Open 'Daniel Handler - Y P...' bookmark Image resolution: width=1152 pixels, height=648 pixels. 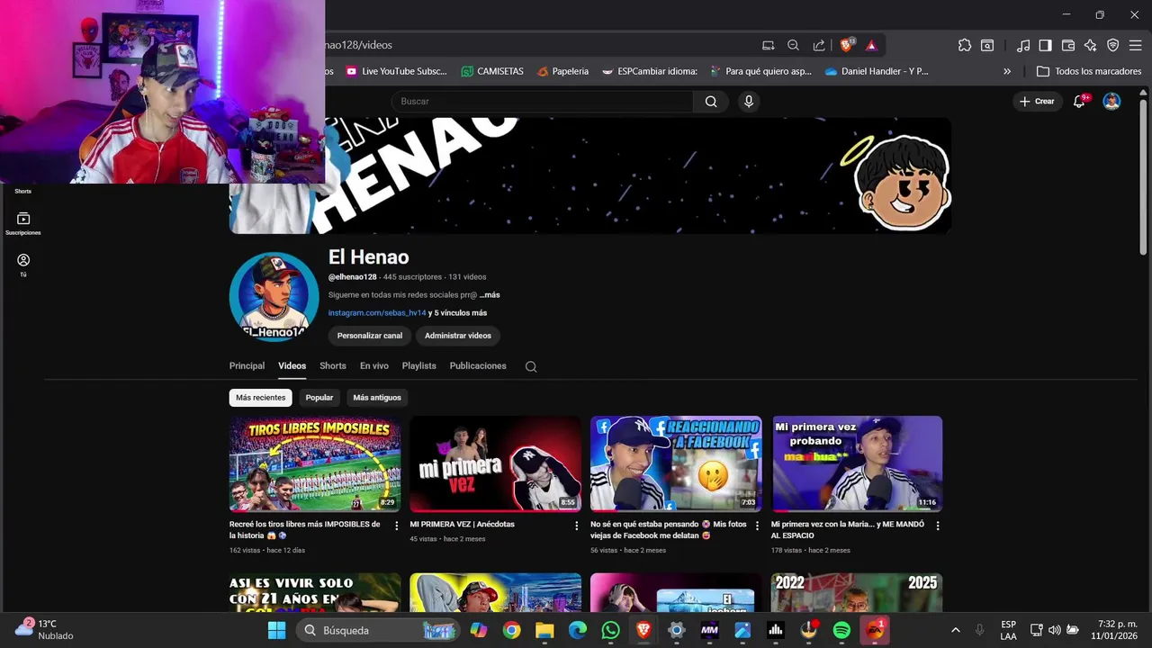point(877,71)
